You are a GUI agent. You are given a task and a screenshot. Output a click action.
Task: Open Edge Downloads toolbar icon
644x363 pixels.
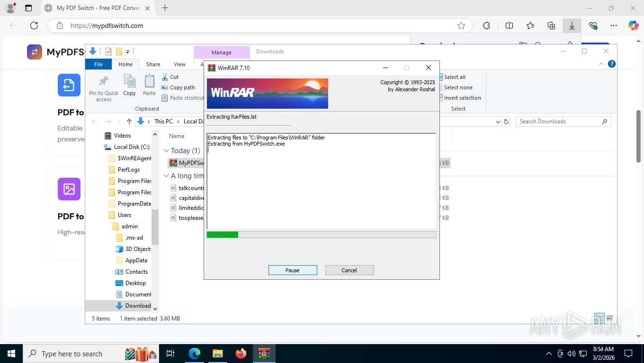coord(572,26)
